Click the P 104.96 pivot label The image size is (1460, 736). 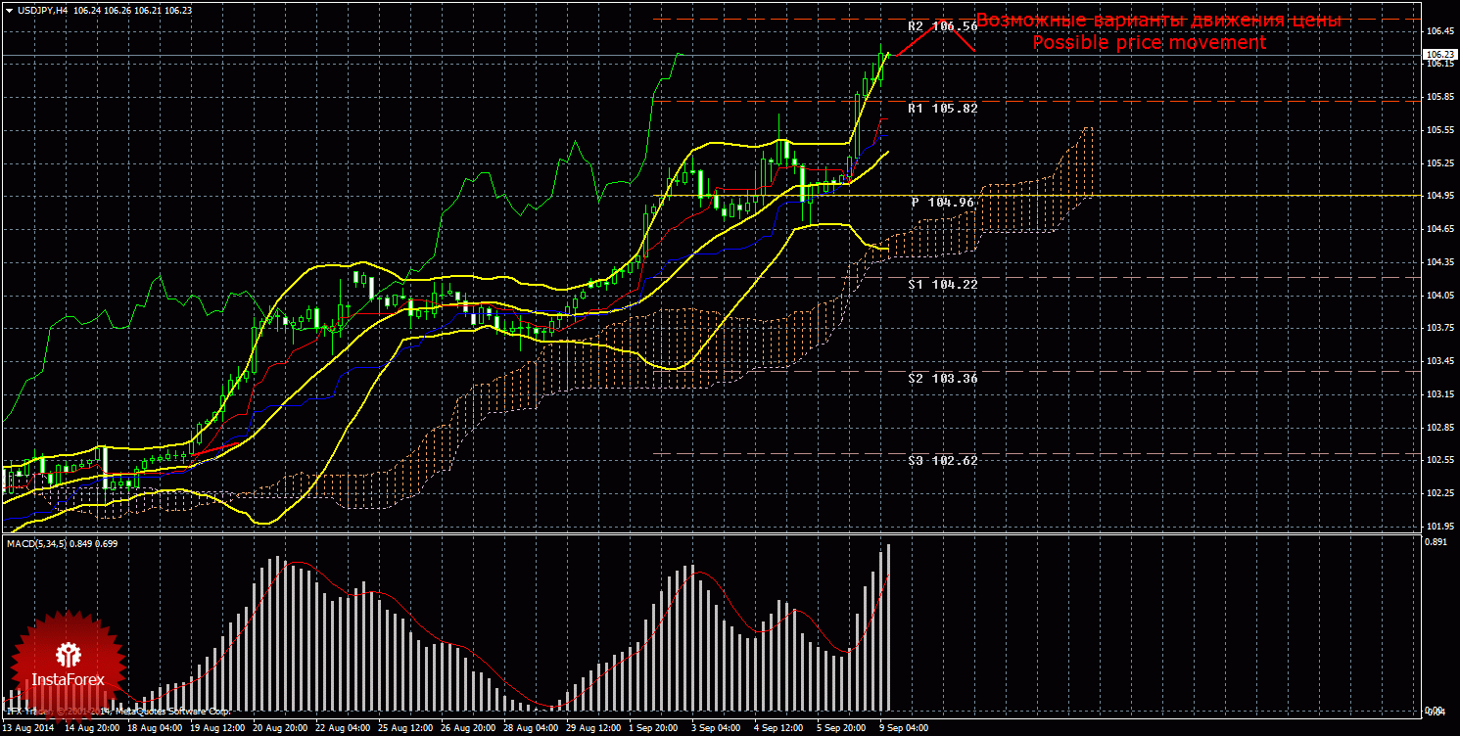[x=942, y=202]
